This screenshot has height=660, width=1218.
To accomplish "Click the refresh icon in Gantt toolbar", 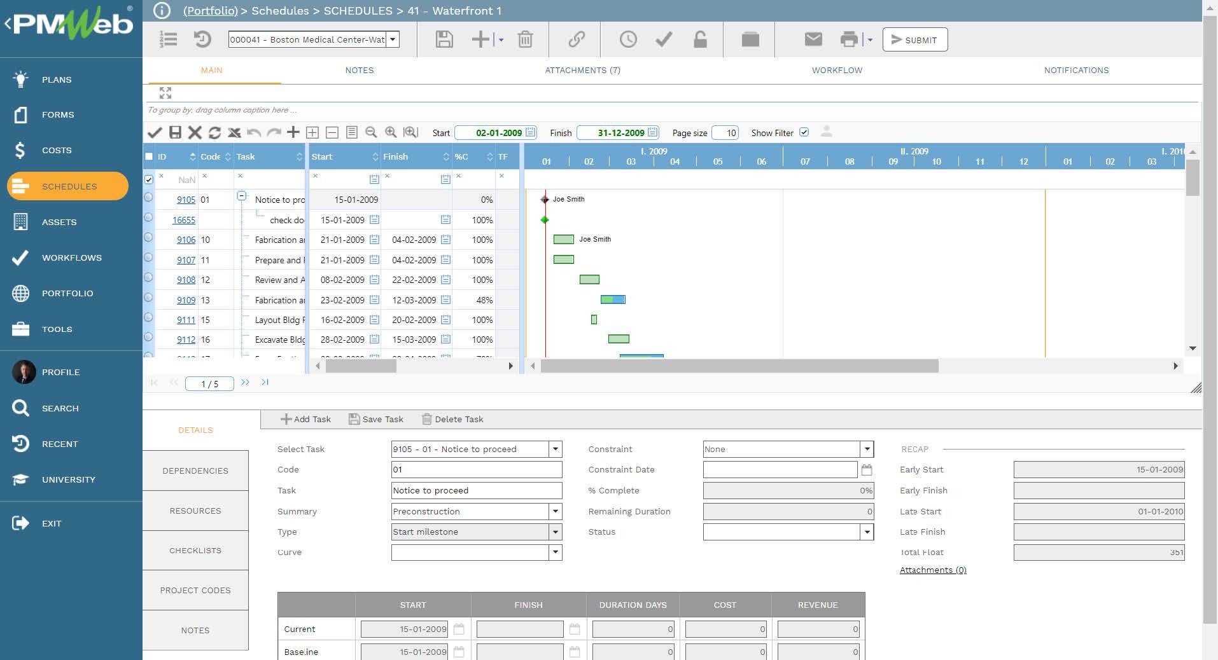I will click(214, 132).
